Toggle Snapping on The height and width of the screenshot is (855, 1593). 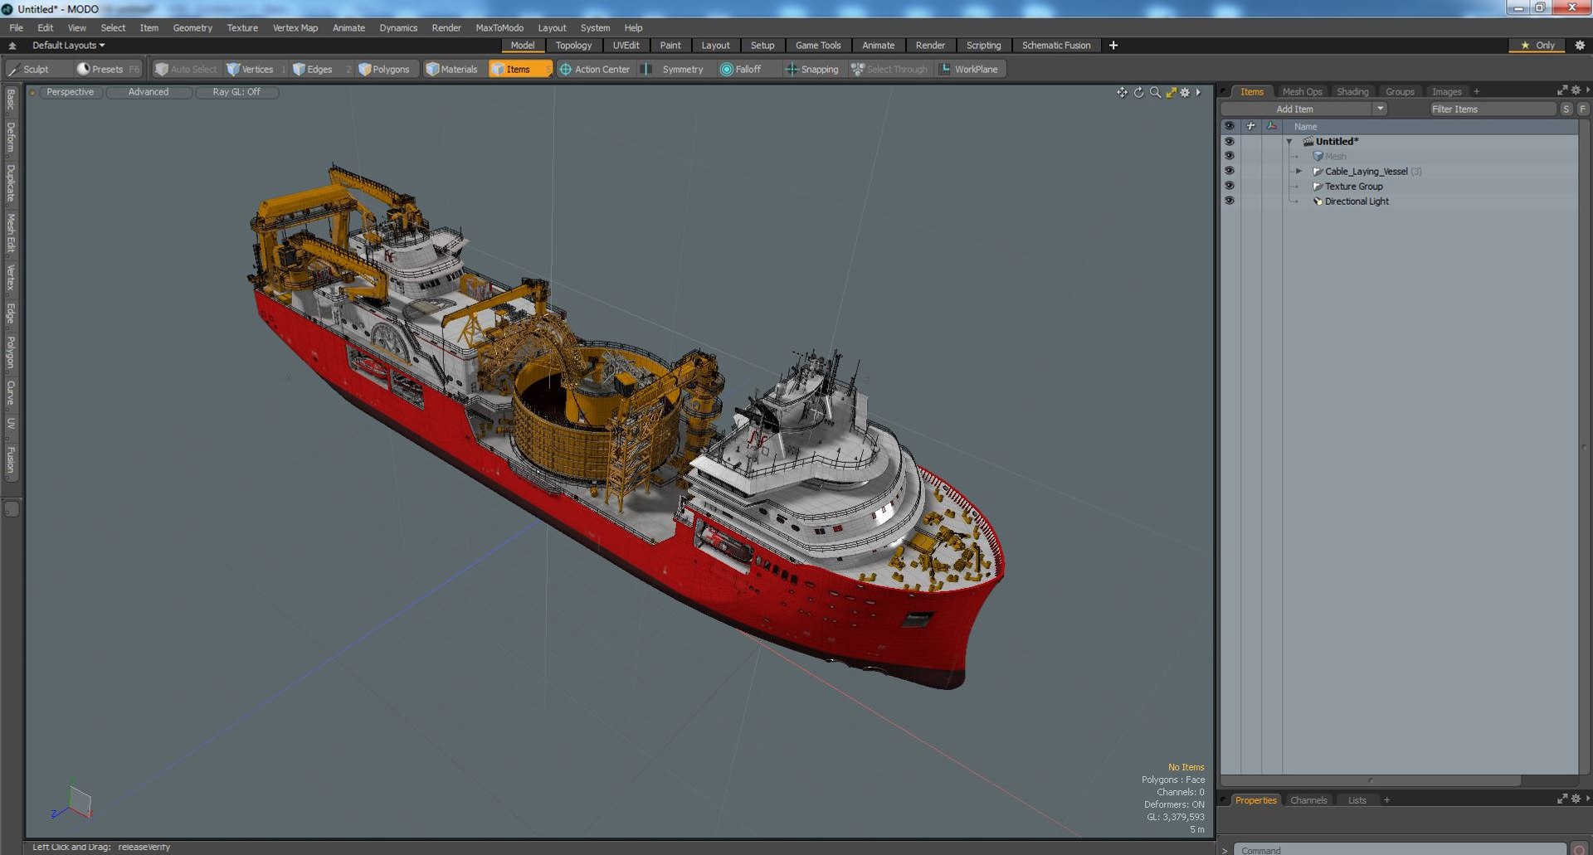tap(812, 70)
